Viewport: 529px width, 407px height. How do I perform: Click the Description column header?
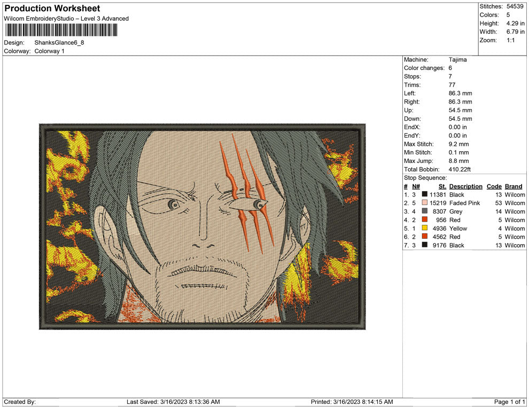(x=465, y=186)
